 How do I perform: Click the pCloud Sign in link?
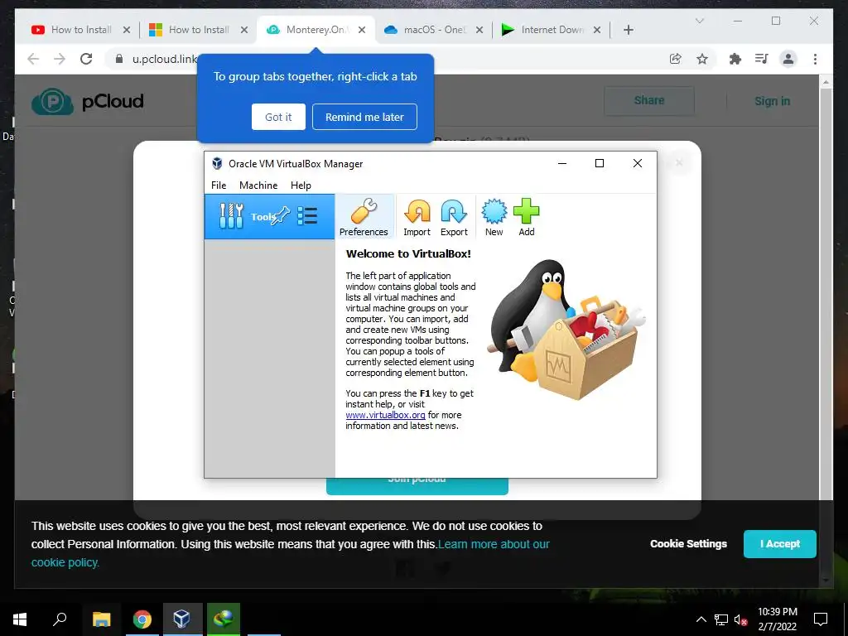(x=773, y=101)
